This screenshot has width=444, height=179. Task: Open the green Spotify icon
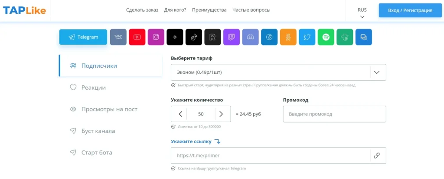pos(326,37)
